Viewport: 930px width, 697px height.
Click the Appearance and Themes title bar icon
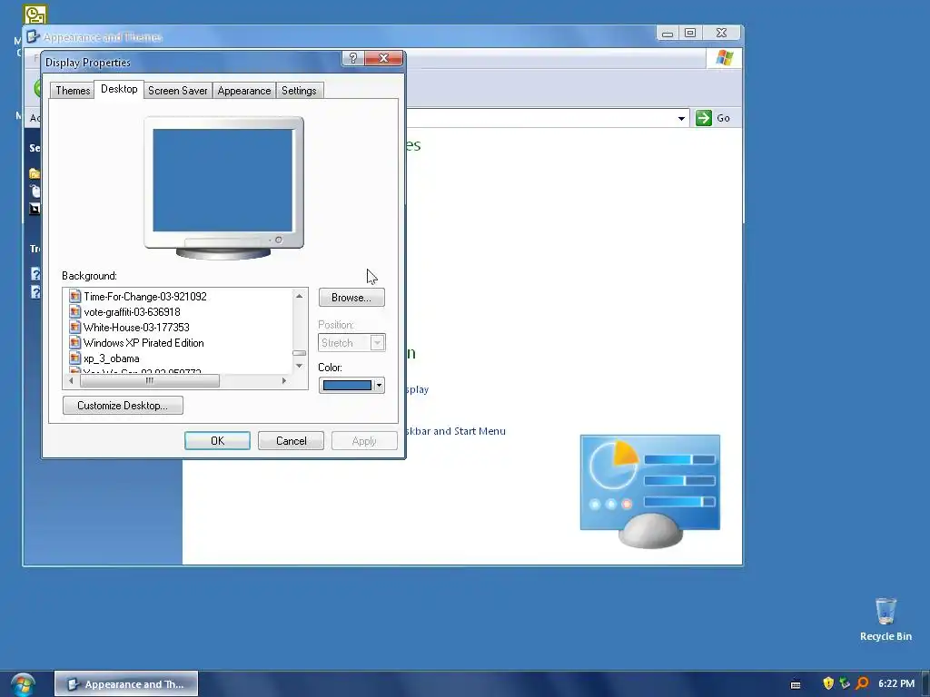point(34,36)
